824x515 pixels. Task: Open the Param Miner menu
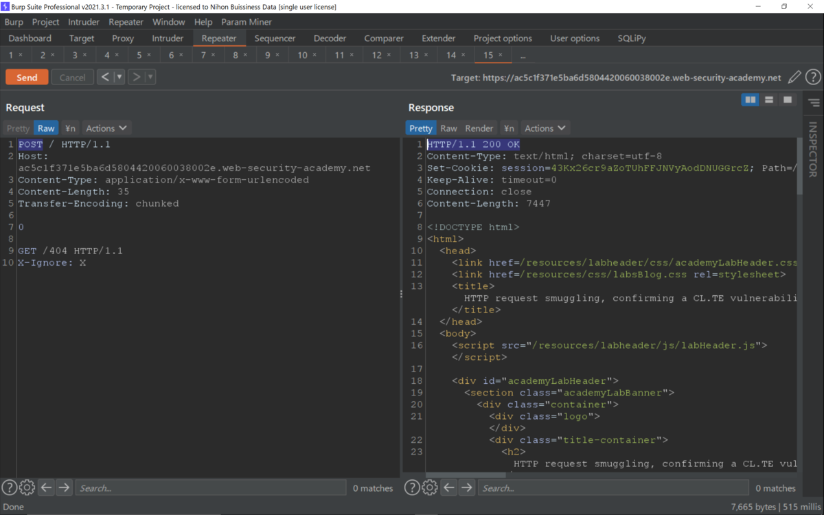tap(247, 22)
